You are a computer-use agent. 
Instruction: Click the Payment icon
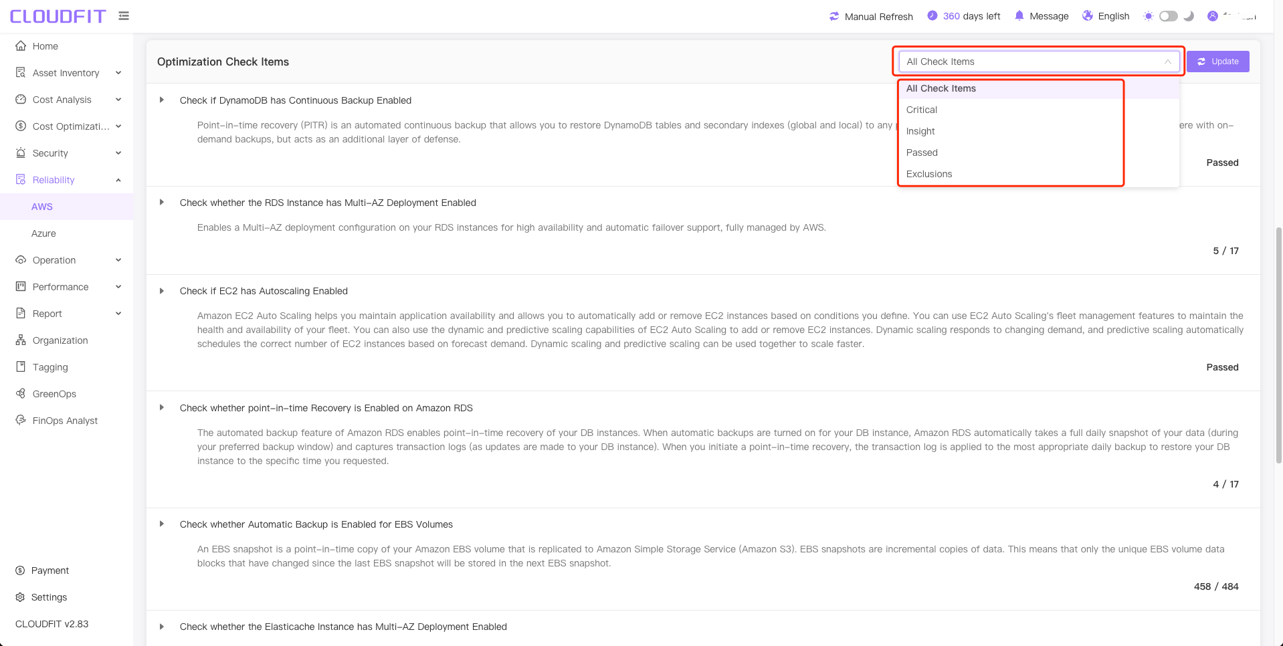pyautogui.click(x=20, y=570)
